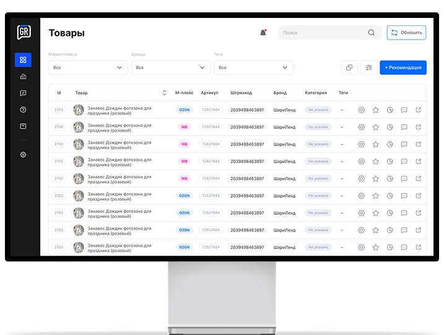
Task: Open product settings in the sixth row
Action: pyautogui.click(x=361, y=196)
